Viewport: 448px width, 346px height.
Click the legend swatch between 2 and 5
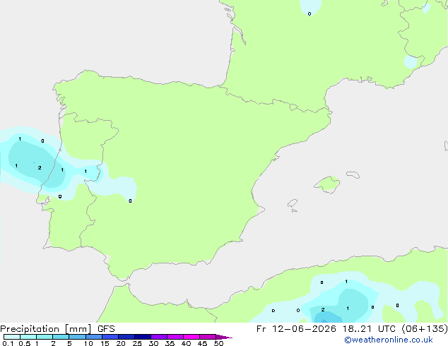pyautogui.click(x=61, y=337)
